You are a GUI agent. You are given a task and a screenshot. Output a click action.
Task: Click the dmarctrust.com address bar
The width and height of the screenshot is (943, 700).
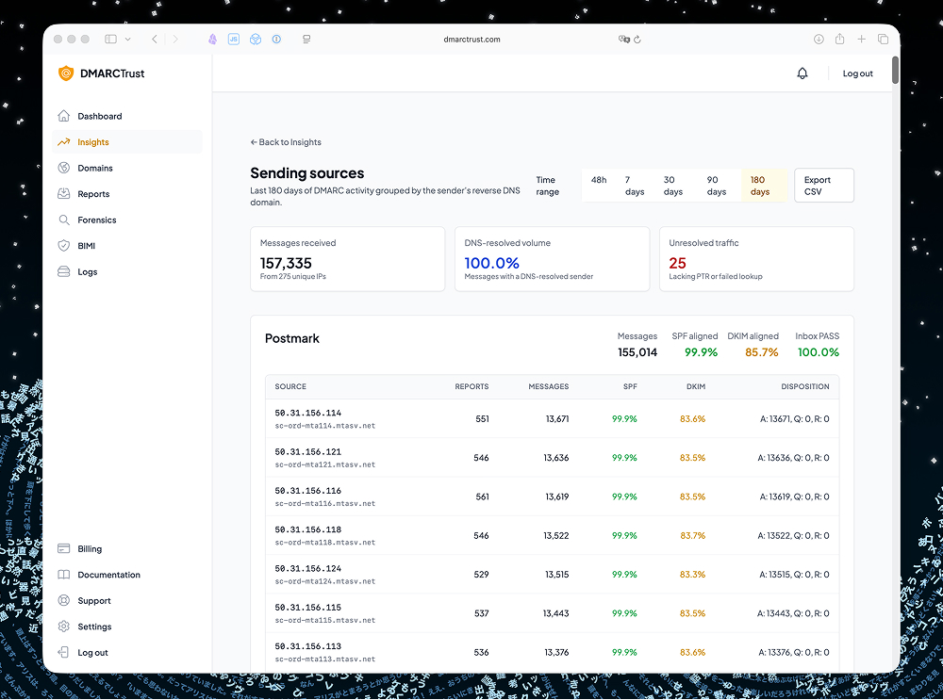[471, 39]
